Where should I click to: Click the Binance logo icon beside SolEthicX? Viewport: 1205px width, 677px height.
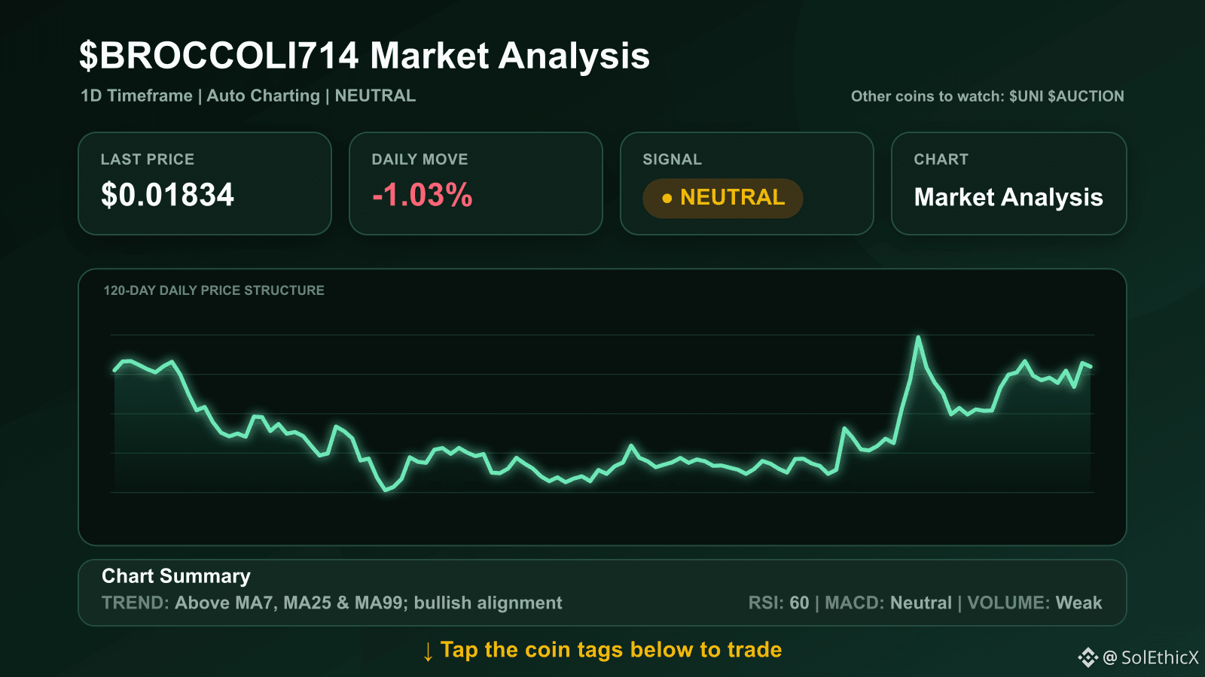(x=1088, y=657)
